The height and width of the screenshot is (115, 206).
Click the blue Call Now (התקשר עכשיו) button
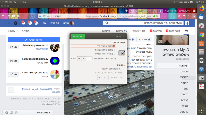coord(34,40)
